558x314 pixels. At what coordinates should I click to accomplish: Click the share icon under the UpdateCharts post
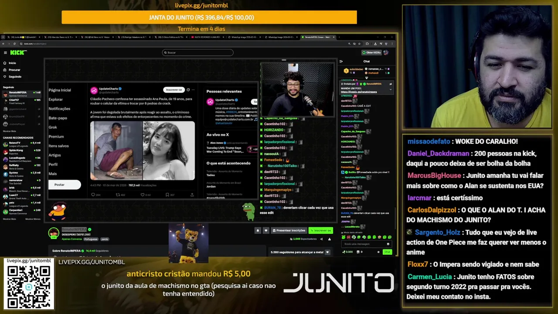(x=192, y=195)
